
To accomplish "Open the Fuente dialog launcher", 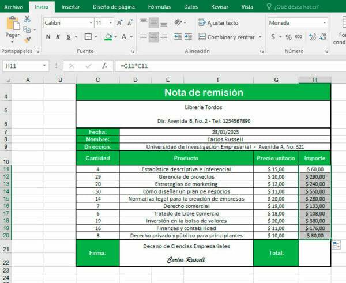I will coord(133,51).
